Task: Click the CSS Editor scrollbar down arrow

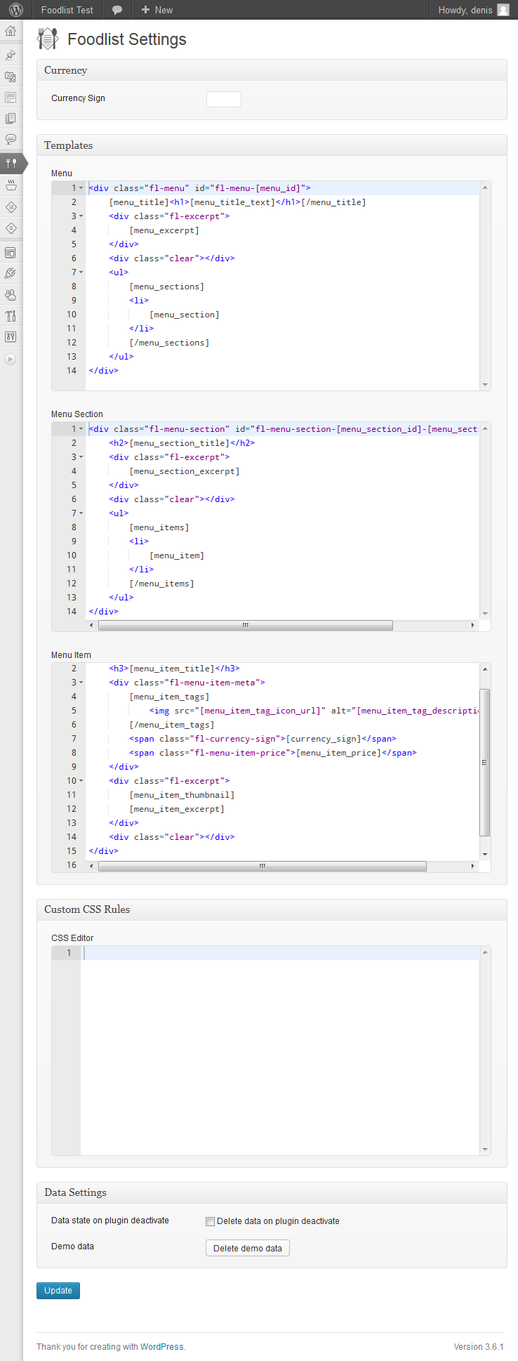Action: (x=485, y=1150)
